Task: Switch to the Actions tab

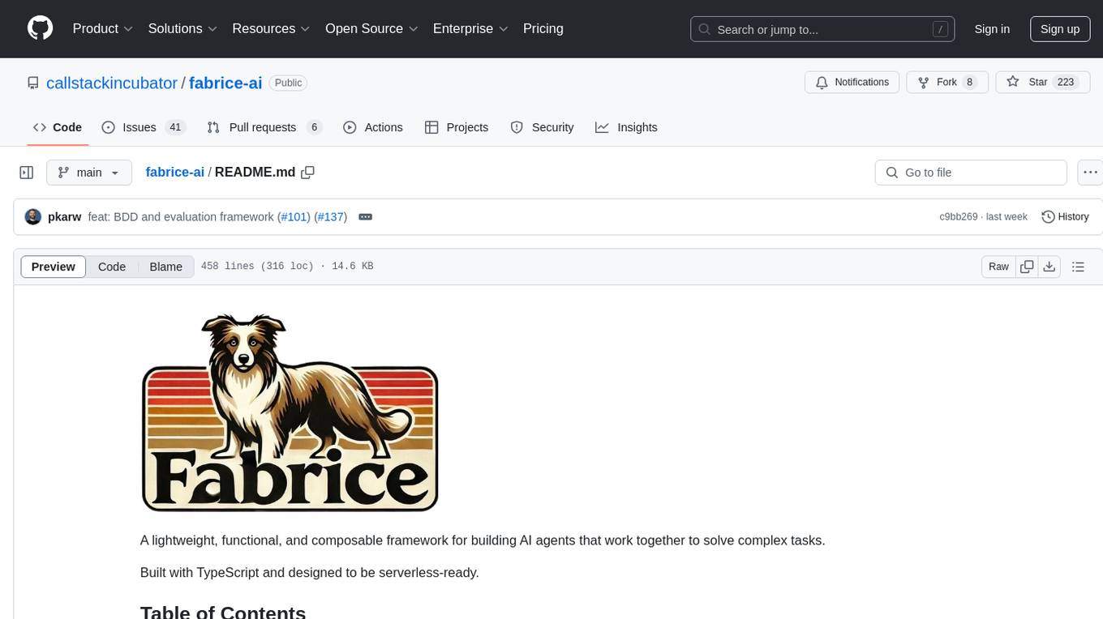Action: point(373,127)
